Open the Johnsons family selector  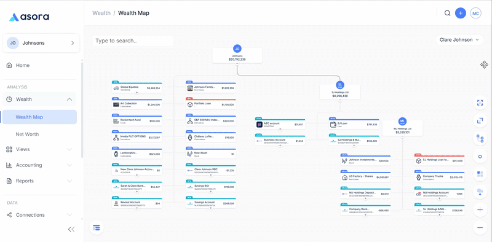point(41,43)
